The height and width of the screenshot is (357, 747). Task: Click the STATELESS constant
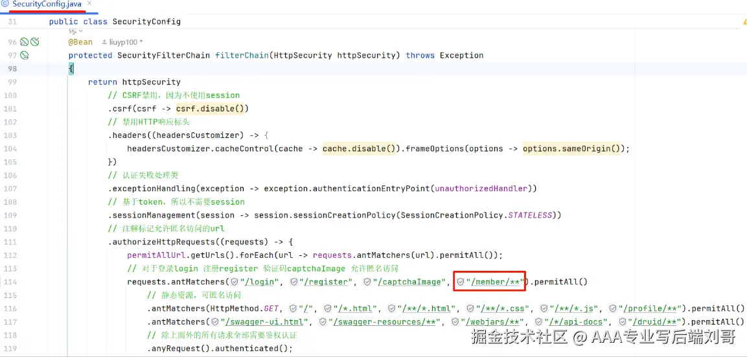530,216
